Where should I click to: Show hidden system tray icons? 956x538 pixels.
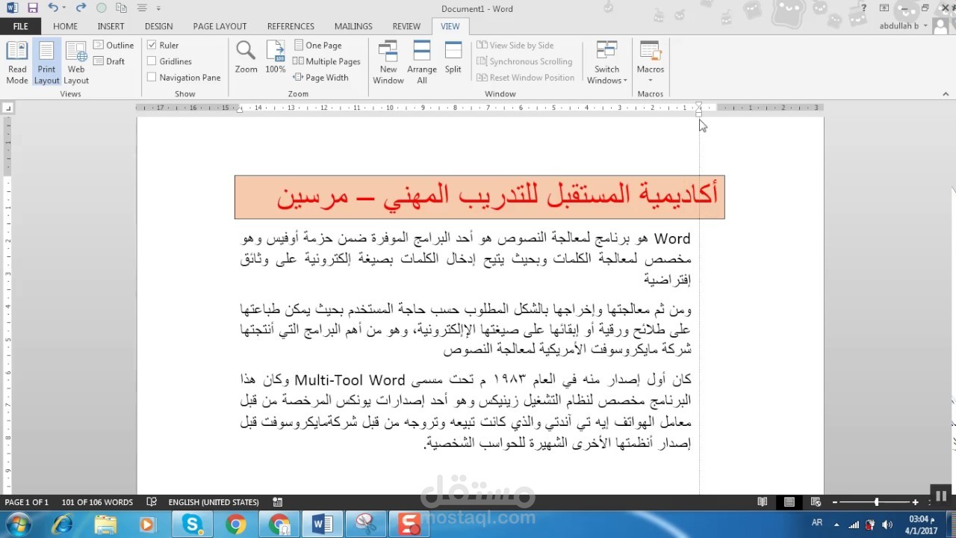836,524
